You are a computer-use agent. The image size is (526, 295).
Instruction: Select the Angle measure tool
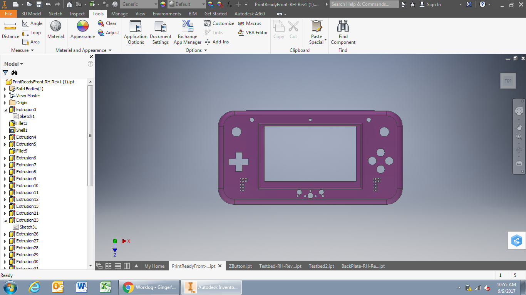pyautogui.click(x=32, y=23)
